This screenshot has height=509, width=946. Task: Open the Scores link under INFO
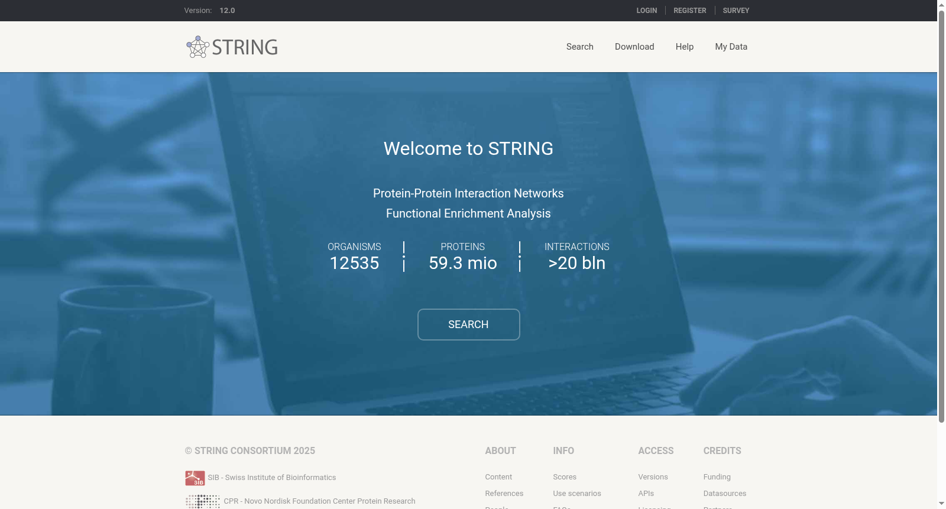point(565,477)
